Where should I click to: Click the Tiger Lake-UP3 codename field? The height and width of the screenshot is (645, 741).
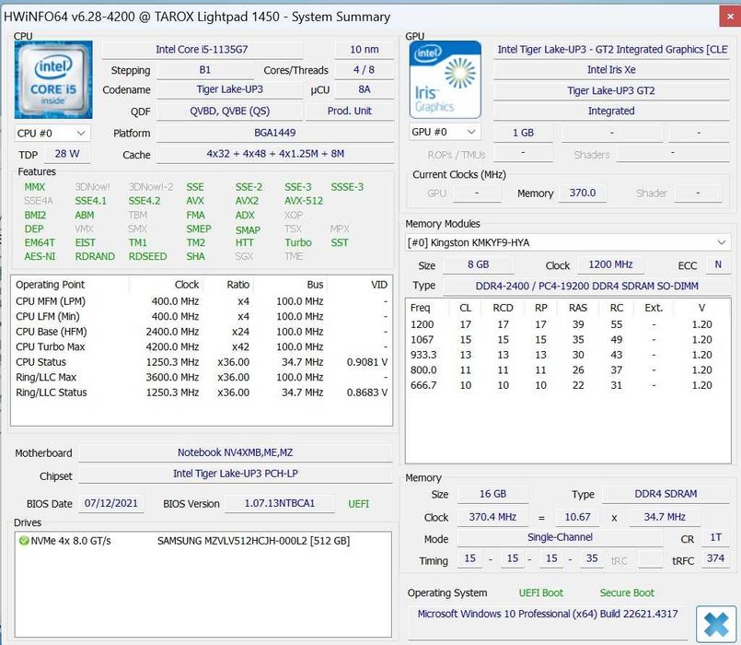pyautogui.click(x=230, y=89)
